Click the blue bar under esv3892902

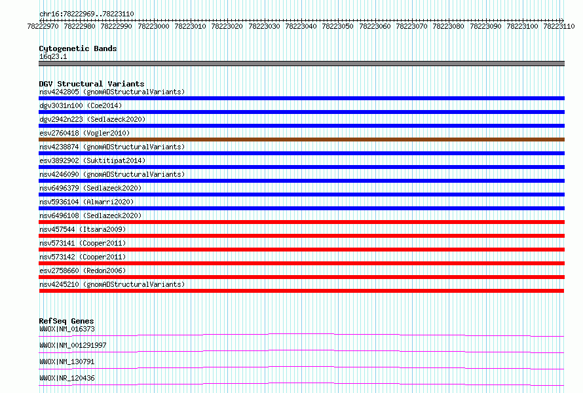pyautogui.click(x=301, y=167)
